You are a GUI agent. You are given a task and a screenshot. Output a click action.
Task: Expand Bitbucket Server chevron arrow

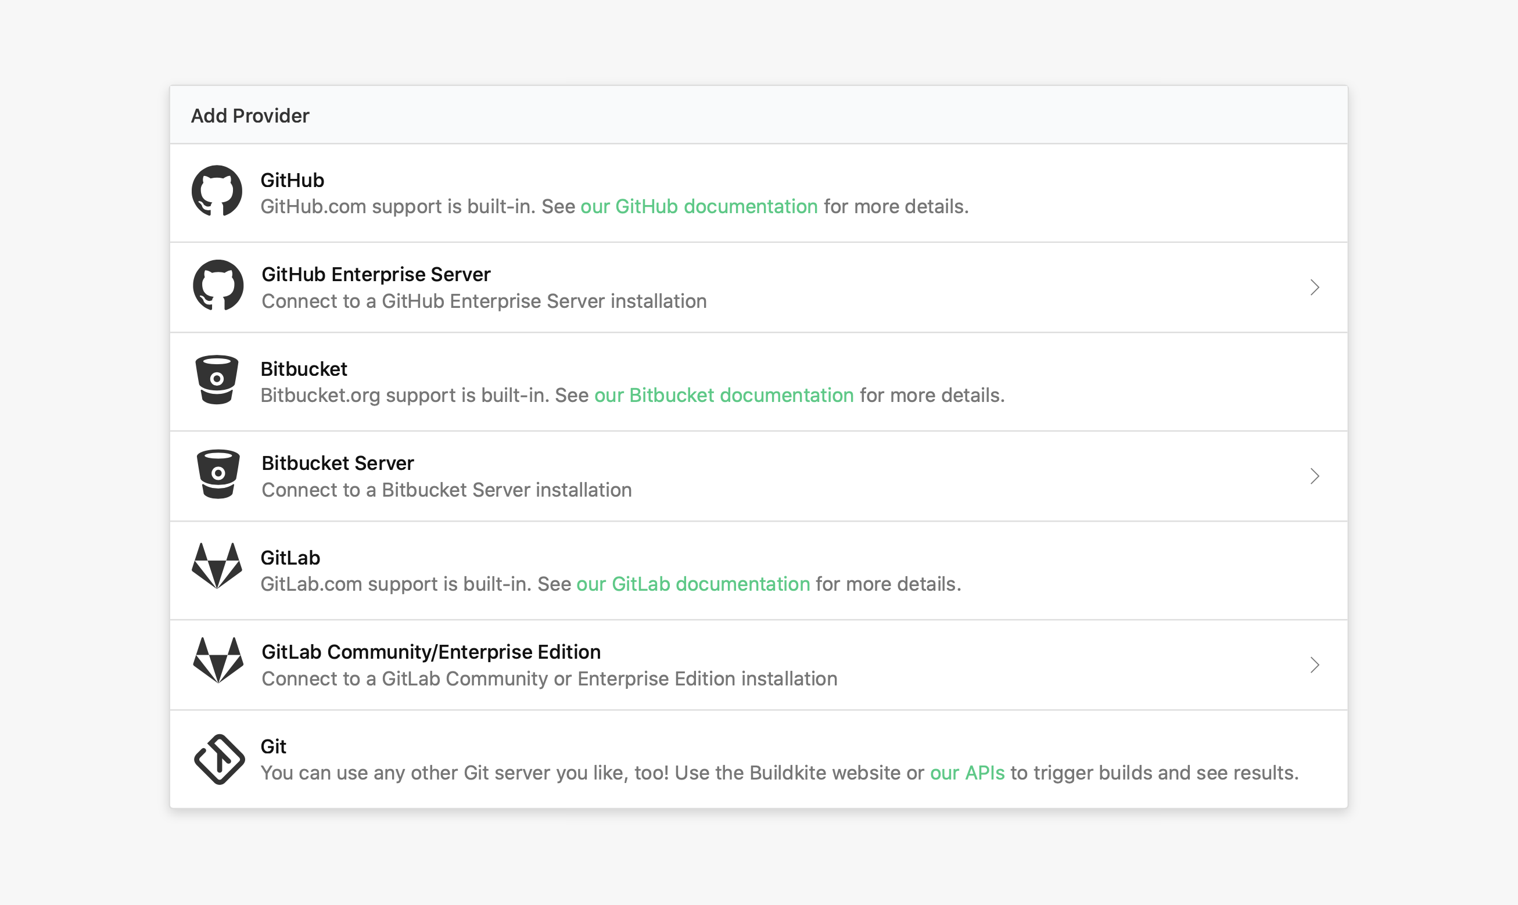click(x=1314, y=476)
